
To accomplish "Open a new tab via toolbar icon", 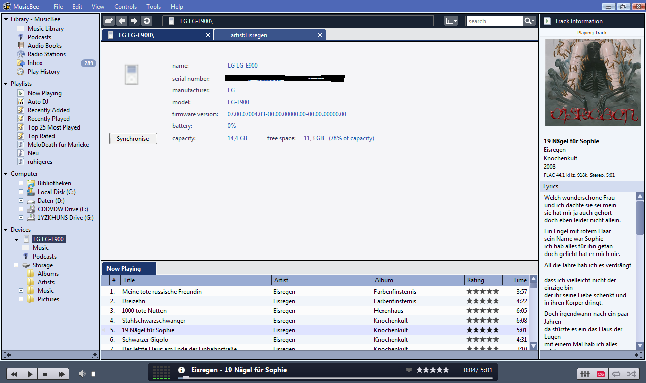I will point(109,21).
